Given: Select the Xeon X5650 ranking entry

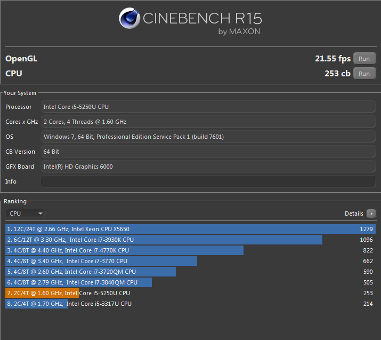Looking at the screenshot, I should point(190,229).
